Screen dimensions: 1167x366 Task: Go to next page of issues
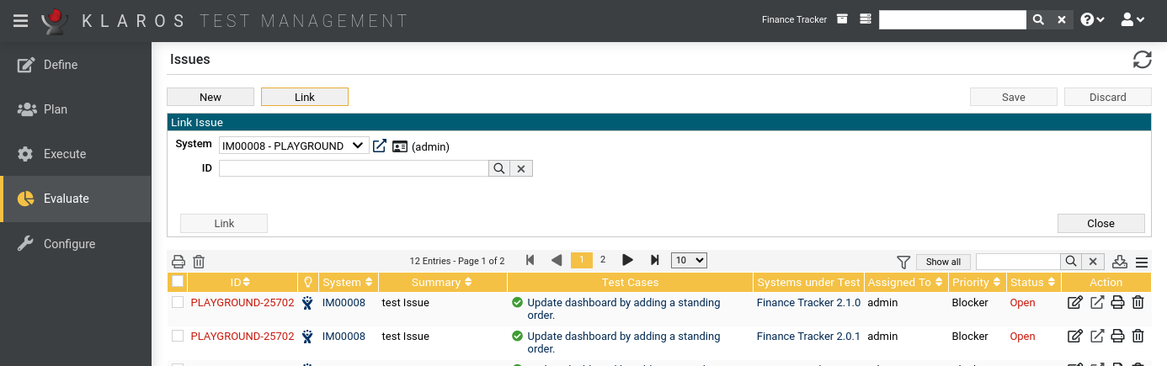(627, 260)
